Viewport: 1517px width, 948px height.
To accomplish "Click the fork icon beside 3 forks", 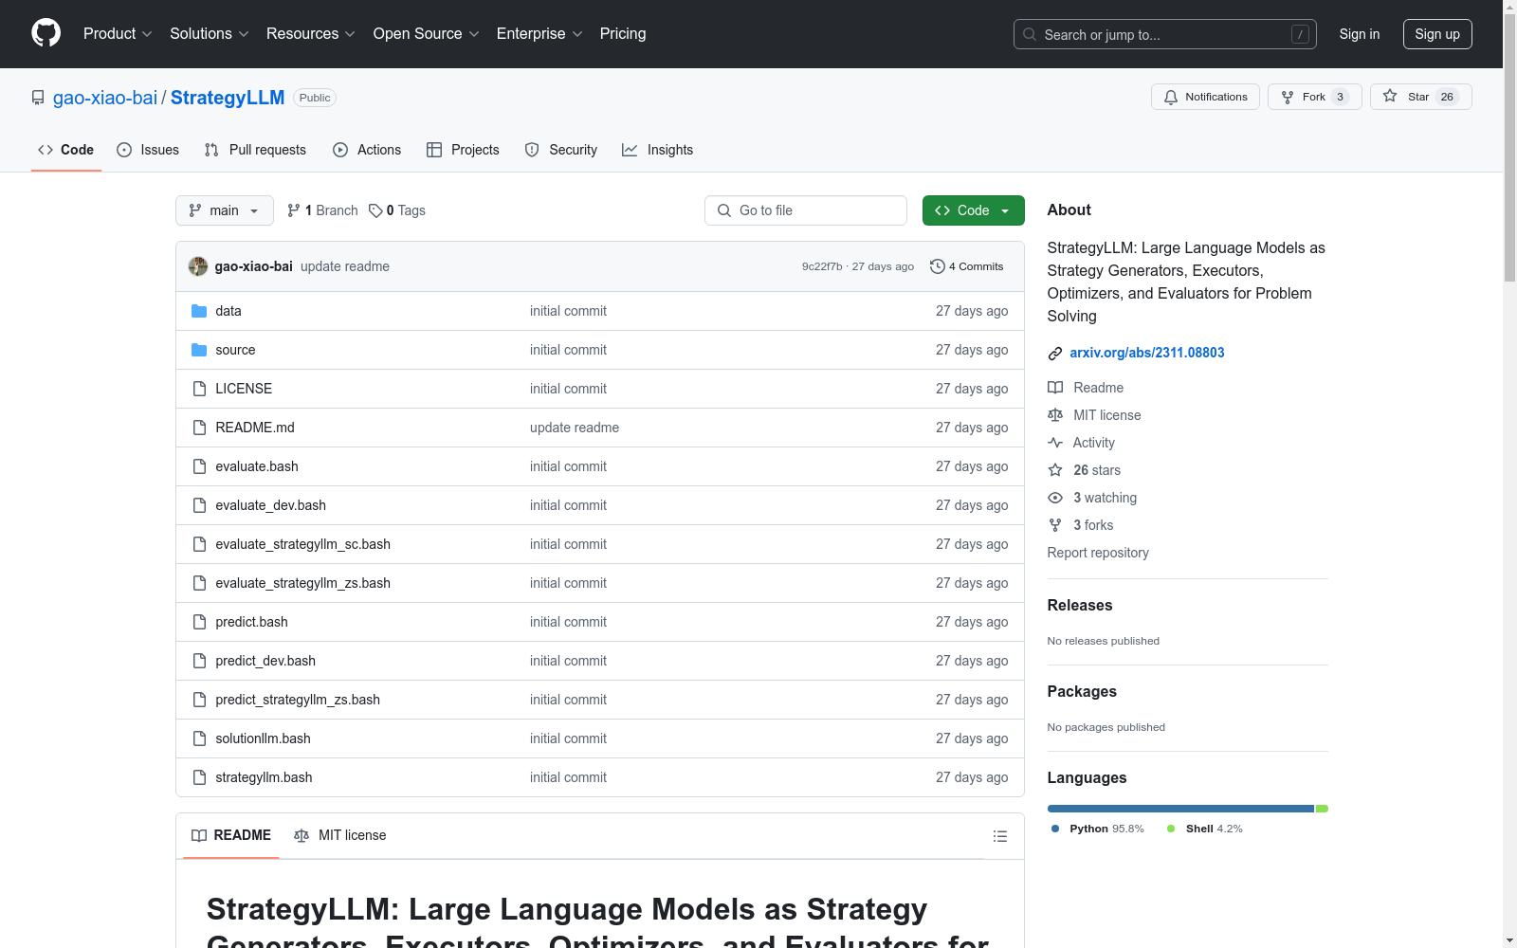I will [1055, 525].
